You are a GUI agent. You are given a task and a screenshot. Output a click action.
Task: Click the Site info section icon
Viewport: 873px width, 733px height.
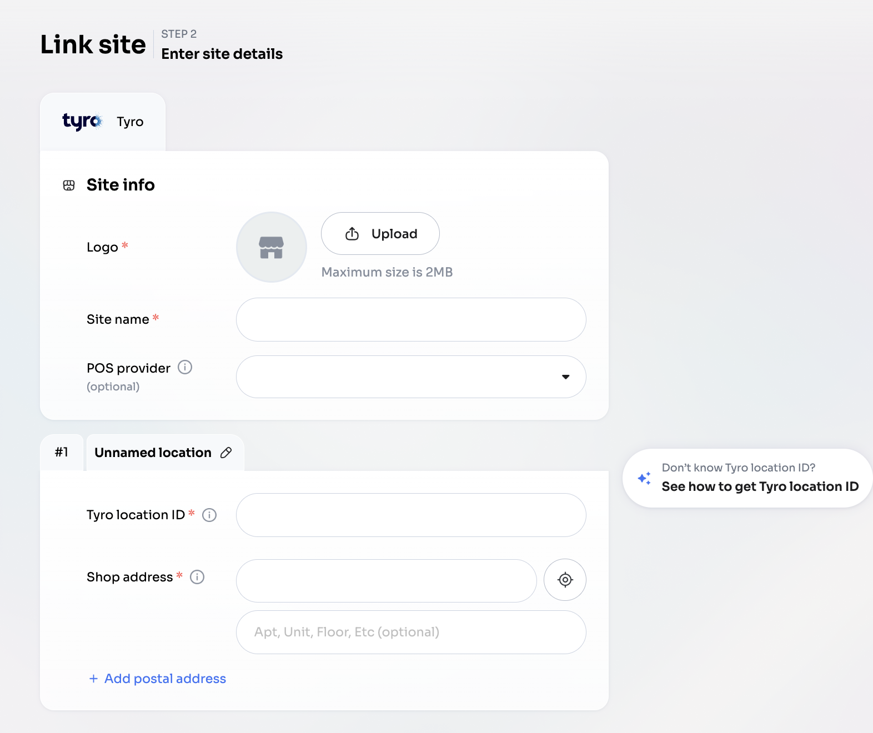[69, 185]
